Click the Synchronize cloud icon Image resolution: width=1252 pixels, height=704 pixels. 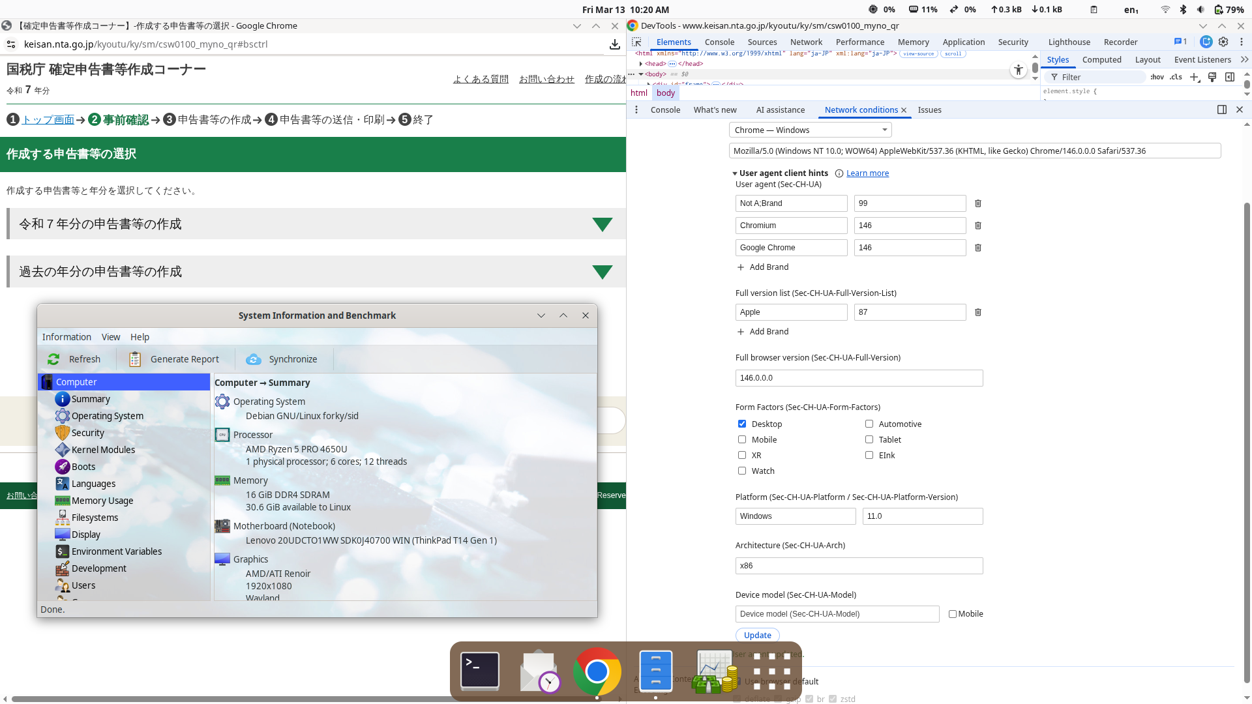click(x=254, y=359)
